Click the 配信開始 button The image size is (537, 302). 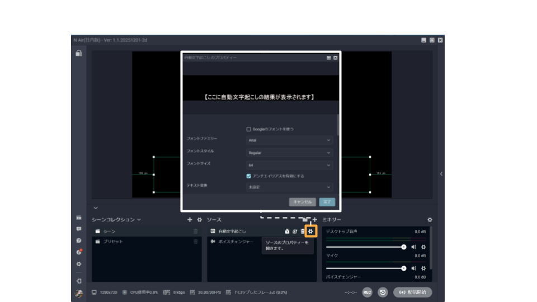pyautogui.click(x=412, y=292)
